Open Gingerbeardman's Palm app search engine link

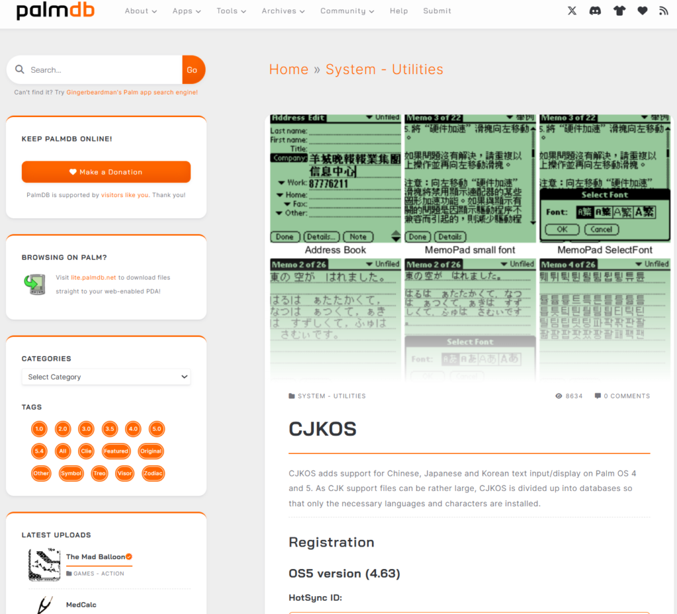(132, 93)
